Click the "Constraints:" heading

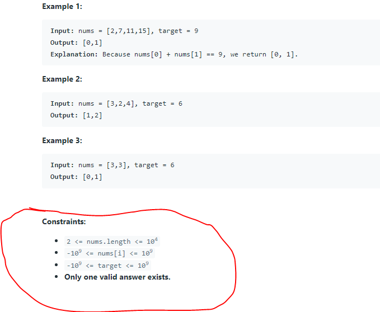point(64,221)
